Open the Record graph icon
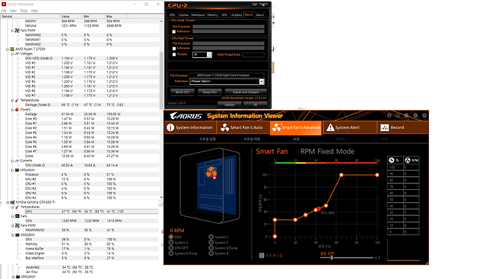498x279 pixels. click(385, 128)
